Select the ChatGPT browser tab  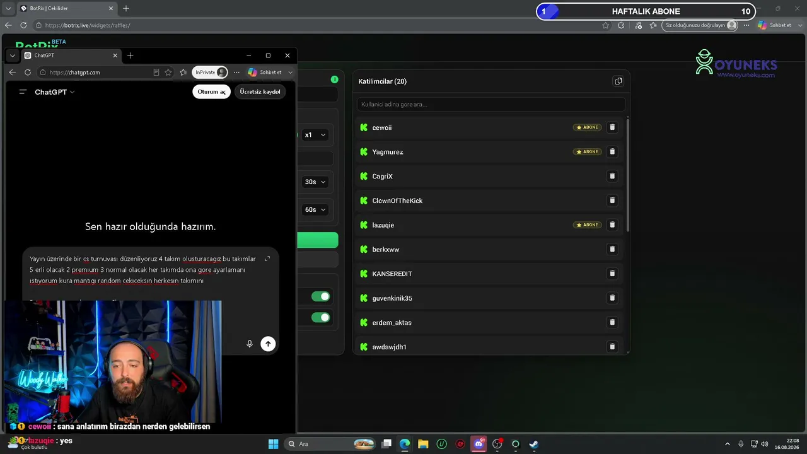70,55
